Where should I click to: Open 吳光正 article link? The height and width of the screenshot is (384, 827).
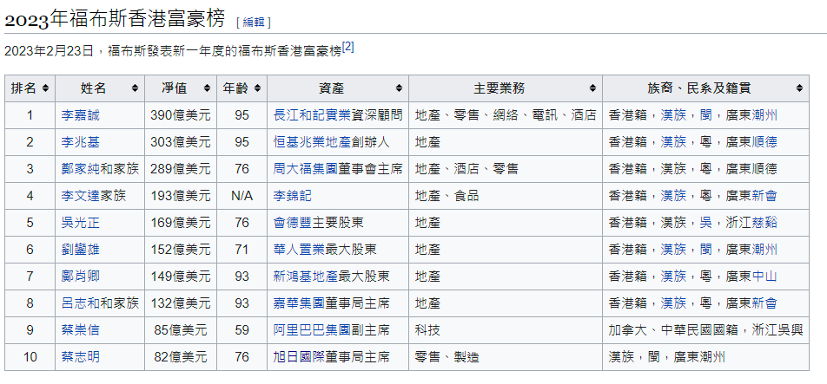click(80, 223)
